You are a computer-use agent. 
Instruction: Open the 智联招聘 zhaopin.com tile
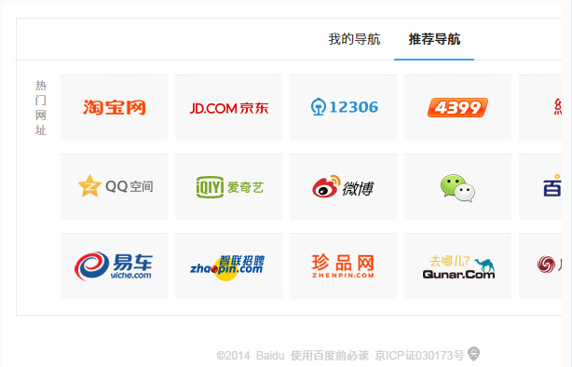click(229, 266)
